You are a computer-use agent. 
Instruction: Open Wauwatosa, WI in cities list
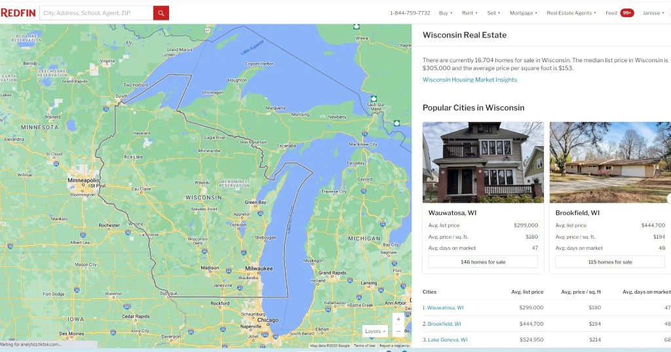pyautogui.click(x=445, y=307)
